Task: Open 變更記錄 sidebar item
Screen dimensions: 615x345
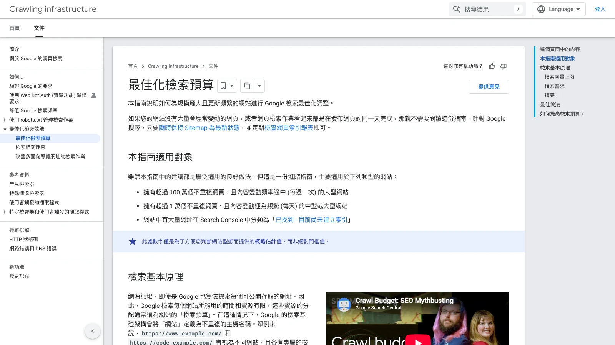Action: click(x=19, y=276)
